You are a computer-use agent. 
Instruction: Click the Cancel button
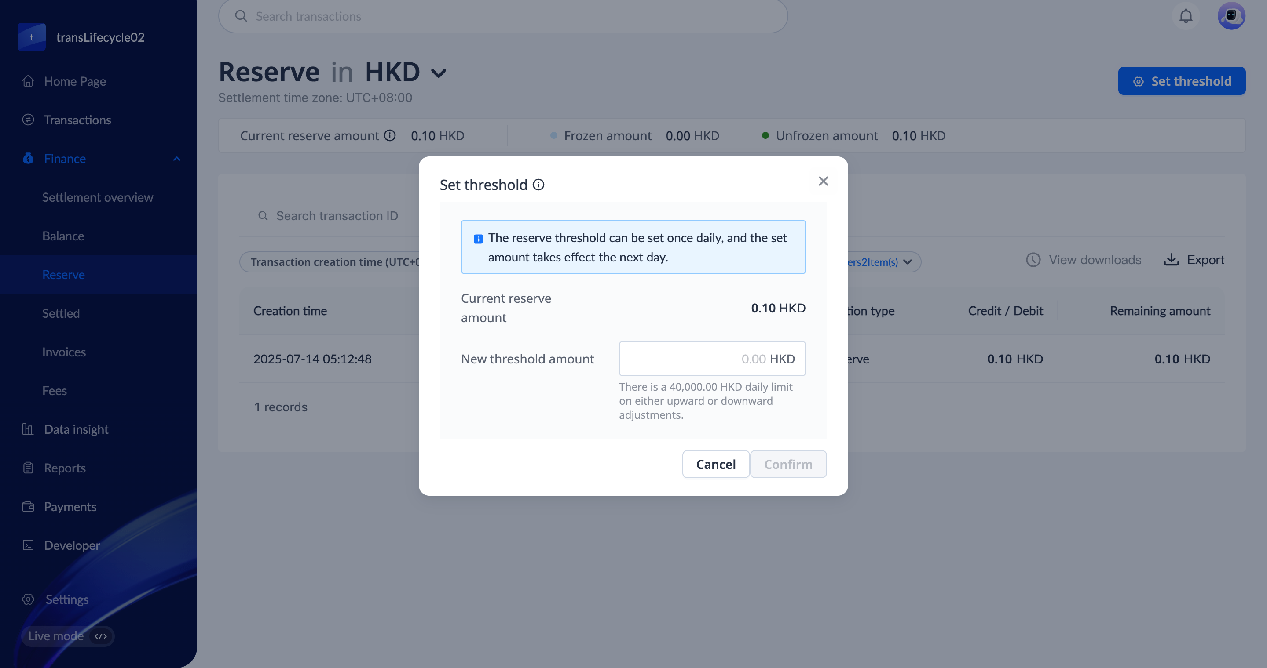[x=715, y=464]
